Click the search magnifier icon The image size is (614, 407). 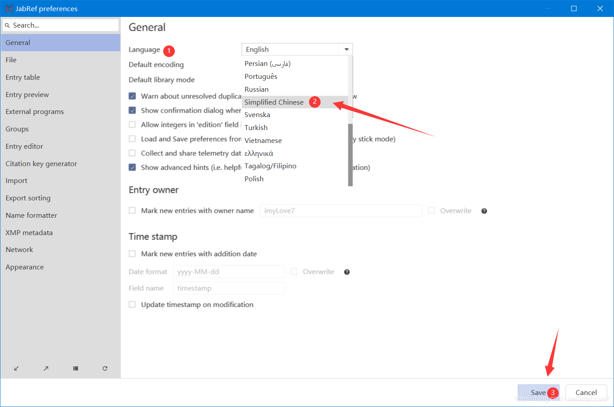7,25
